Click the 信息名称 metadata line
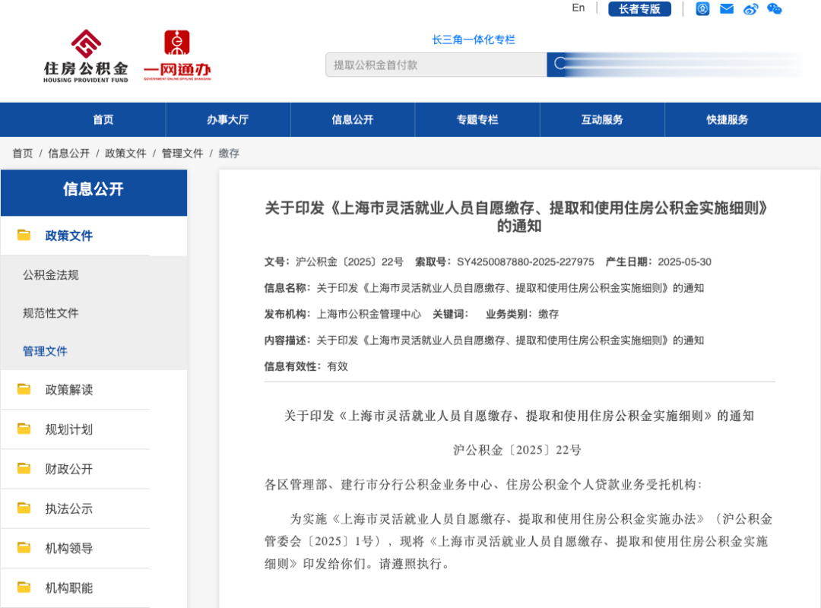The image size is (821, 608). tap(483, 288)
